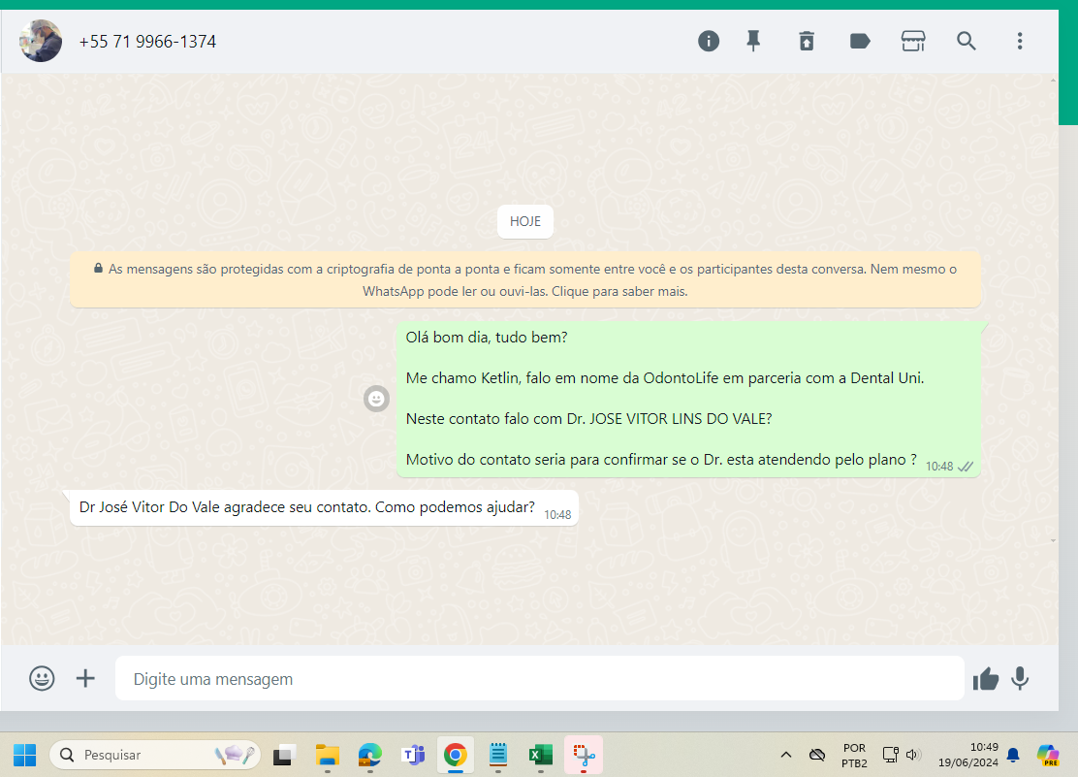
Task: Switch to Google Chrome on taskbar
Action: pyautogui.click(x=455, y=755)
